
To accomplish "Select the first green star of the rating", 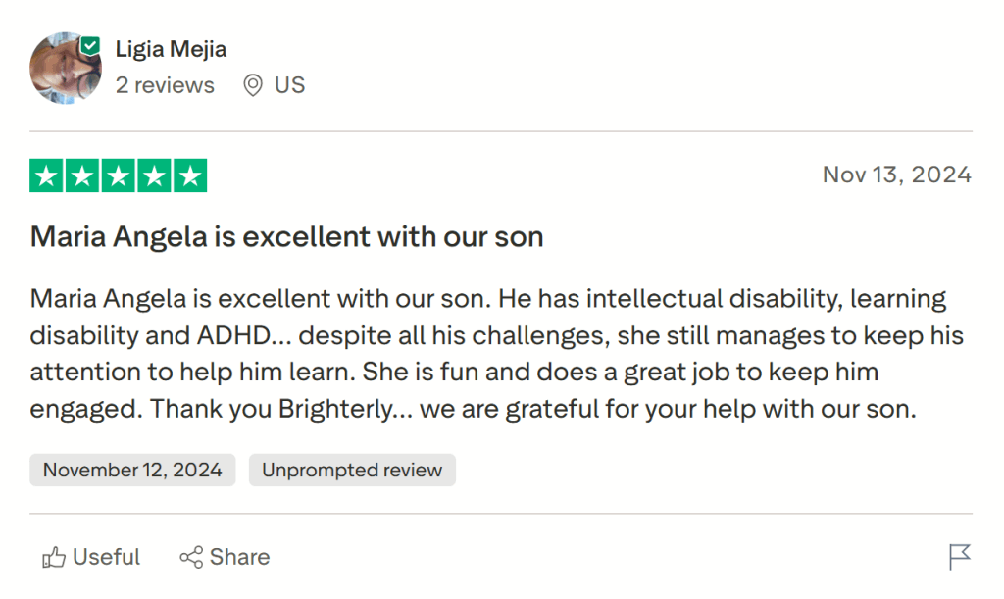I will point(47,175).
